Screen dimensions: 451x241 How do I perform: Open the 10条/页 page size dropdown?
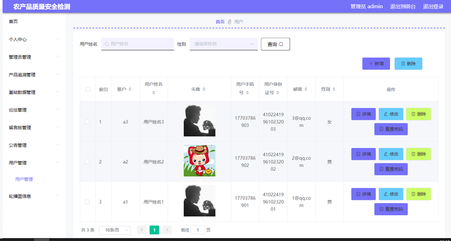pos(115,230)
